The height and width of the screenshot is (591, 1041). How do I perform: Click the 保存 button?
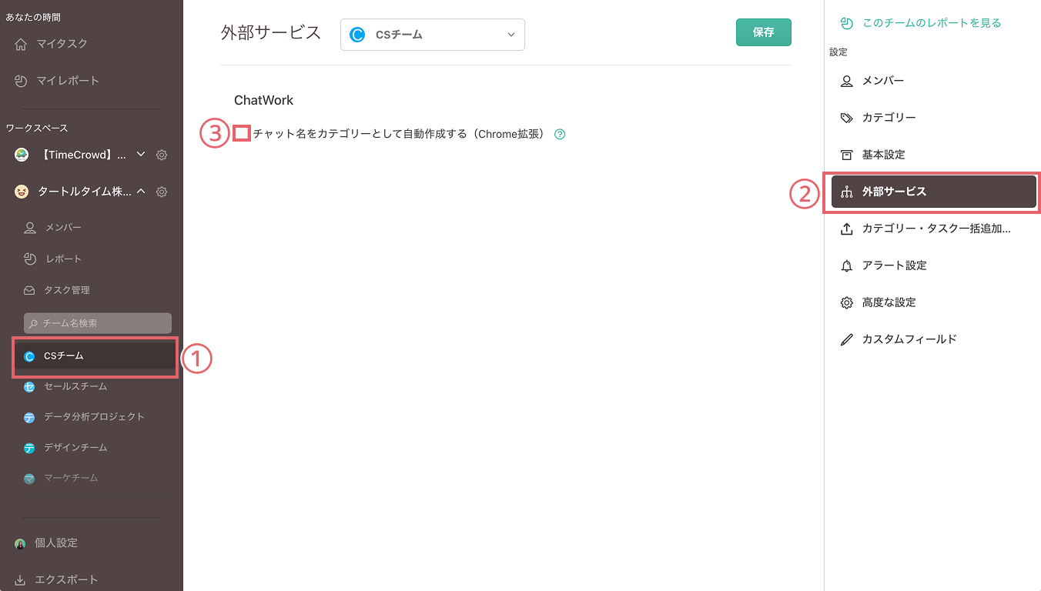[x=763, y=32]
